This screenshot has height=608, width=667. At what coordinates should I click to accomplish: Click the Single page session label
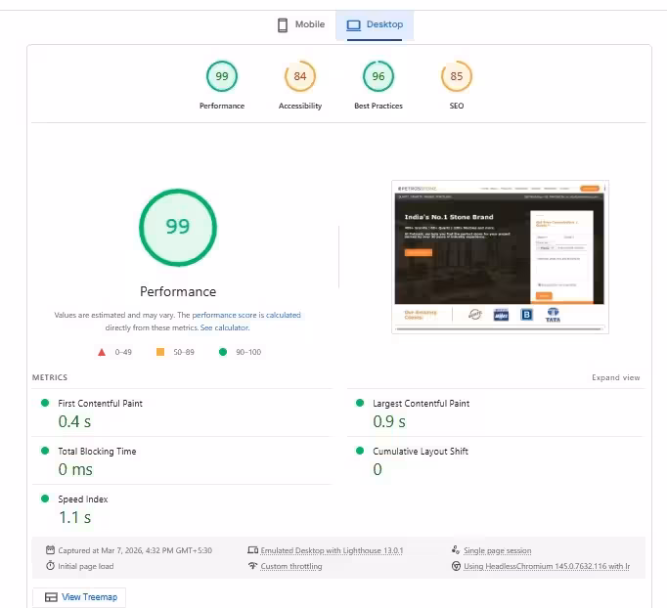click(x=497, y=550)
